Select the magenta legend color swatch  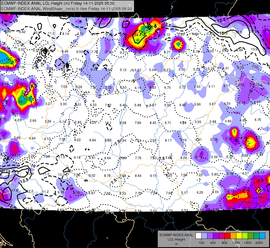coord(222,236)
